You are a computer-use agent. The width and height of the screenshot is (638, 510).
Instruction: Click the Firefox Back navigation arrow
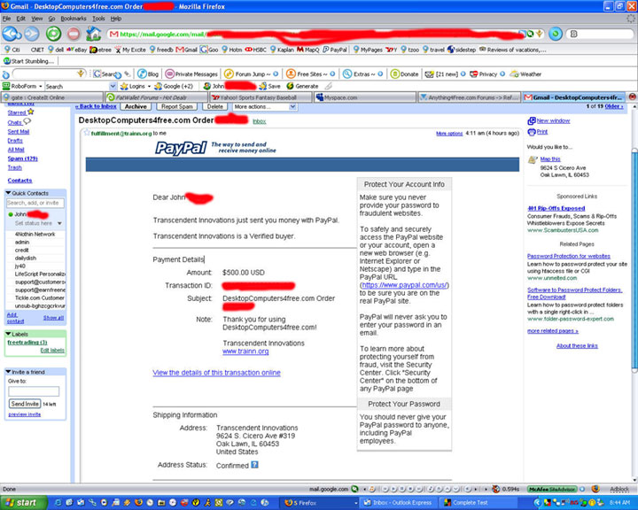tap(12, 34)
